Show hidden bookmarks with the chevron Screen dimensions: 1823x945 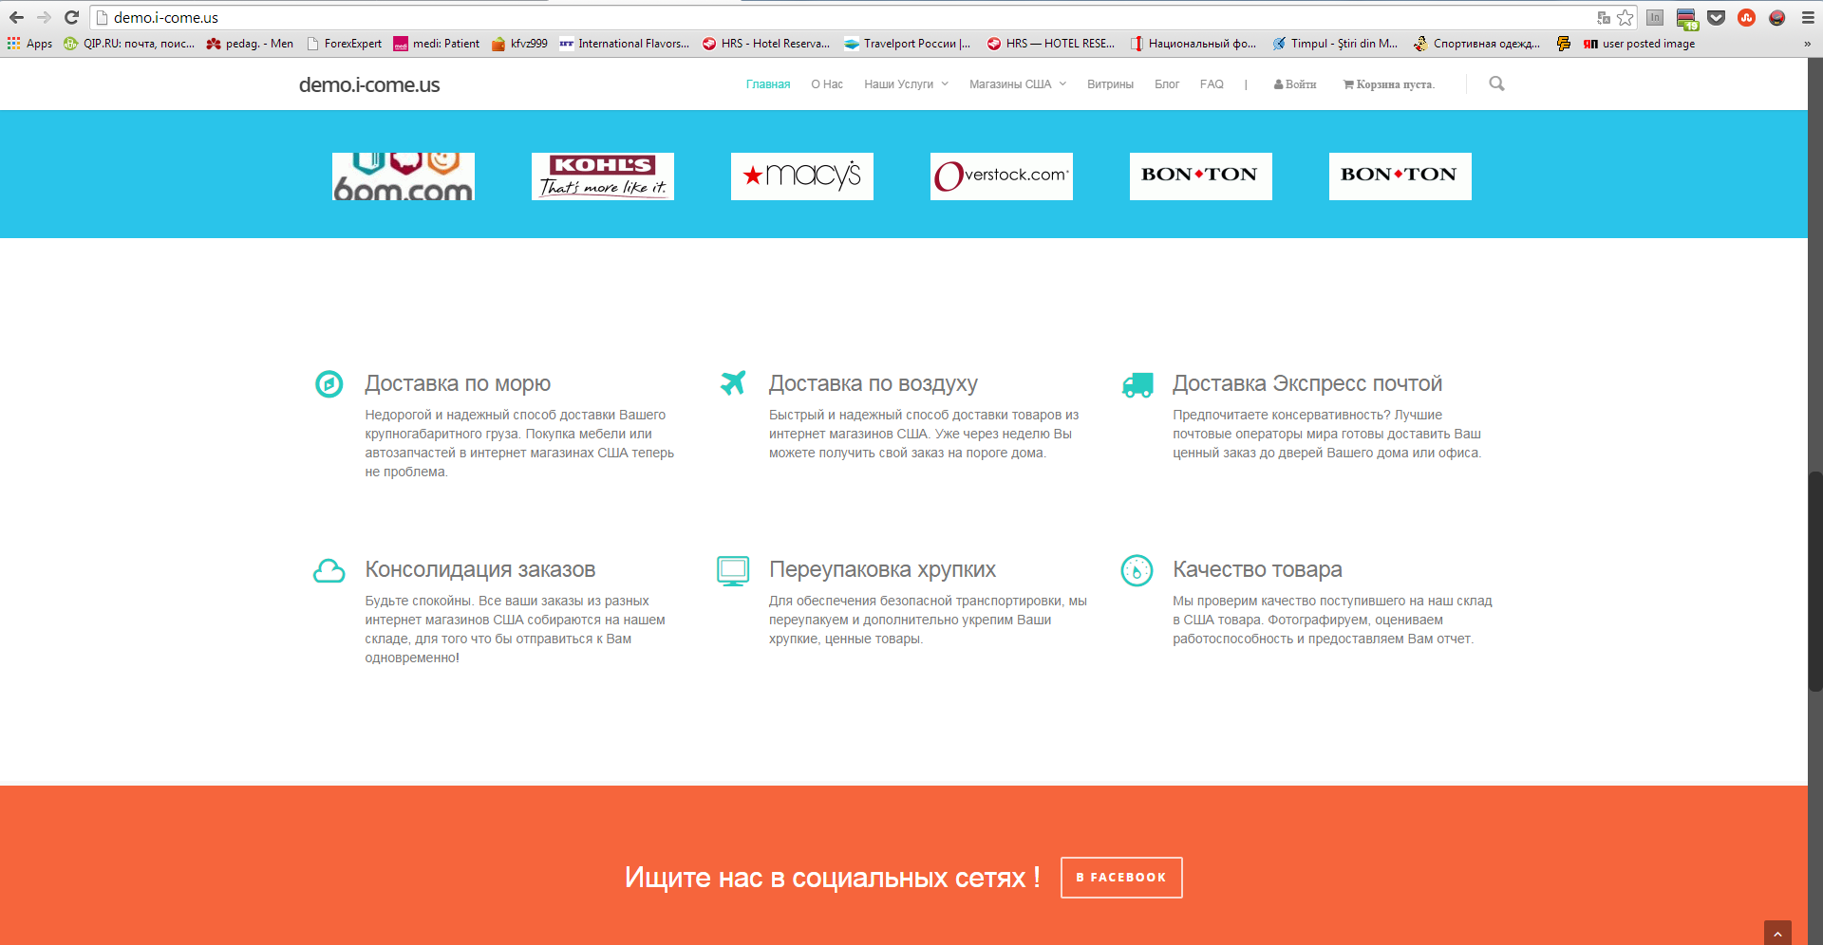point(1807,44)
